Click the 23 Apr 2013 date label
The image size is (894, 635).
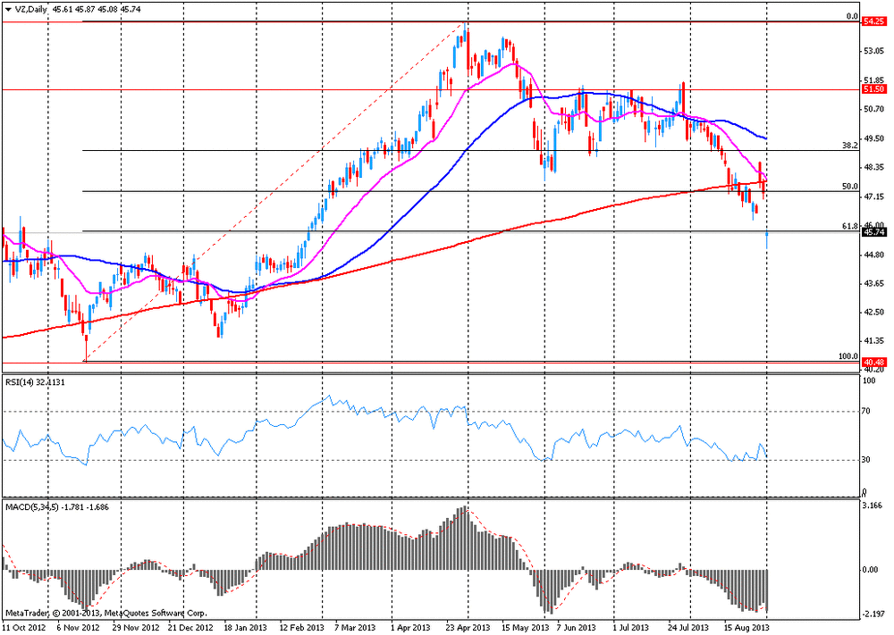(x=468, y=628)
